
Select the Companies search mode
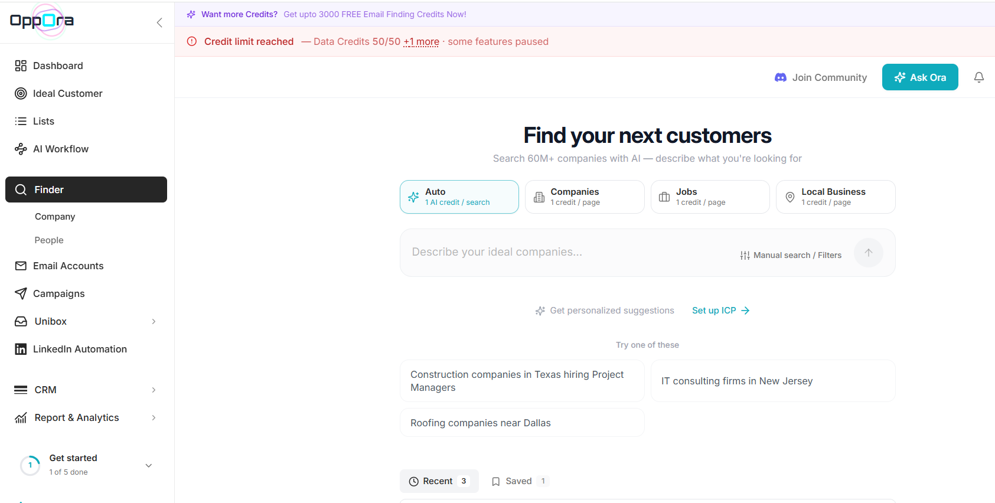click(x=585, y=197)
